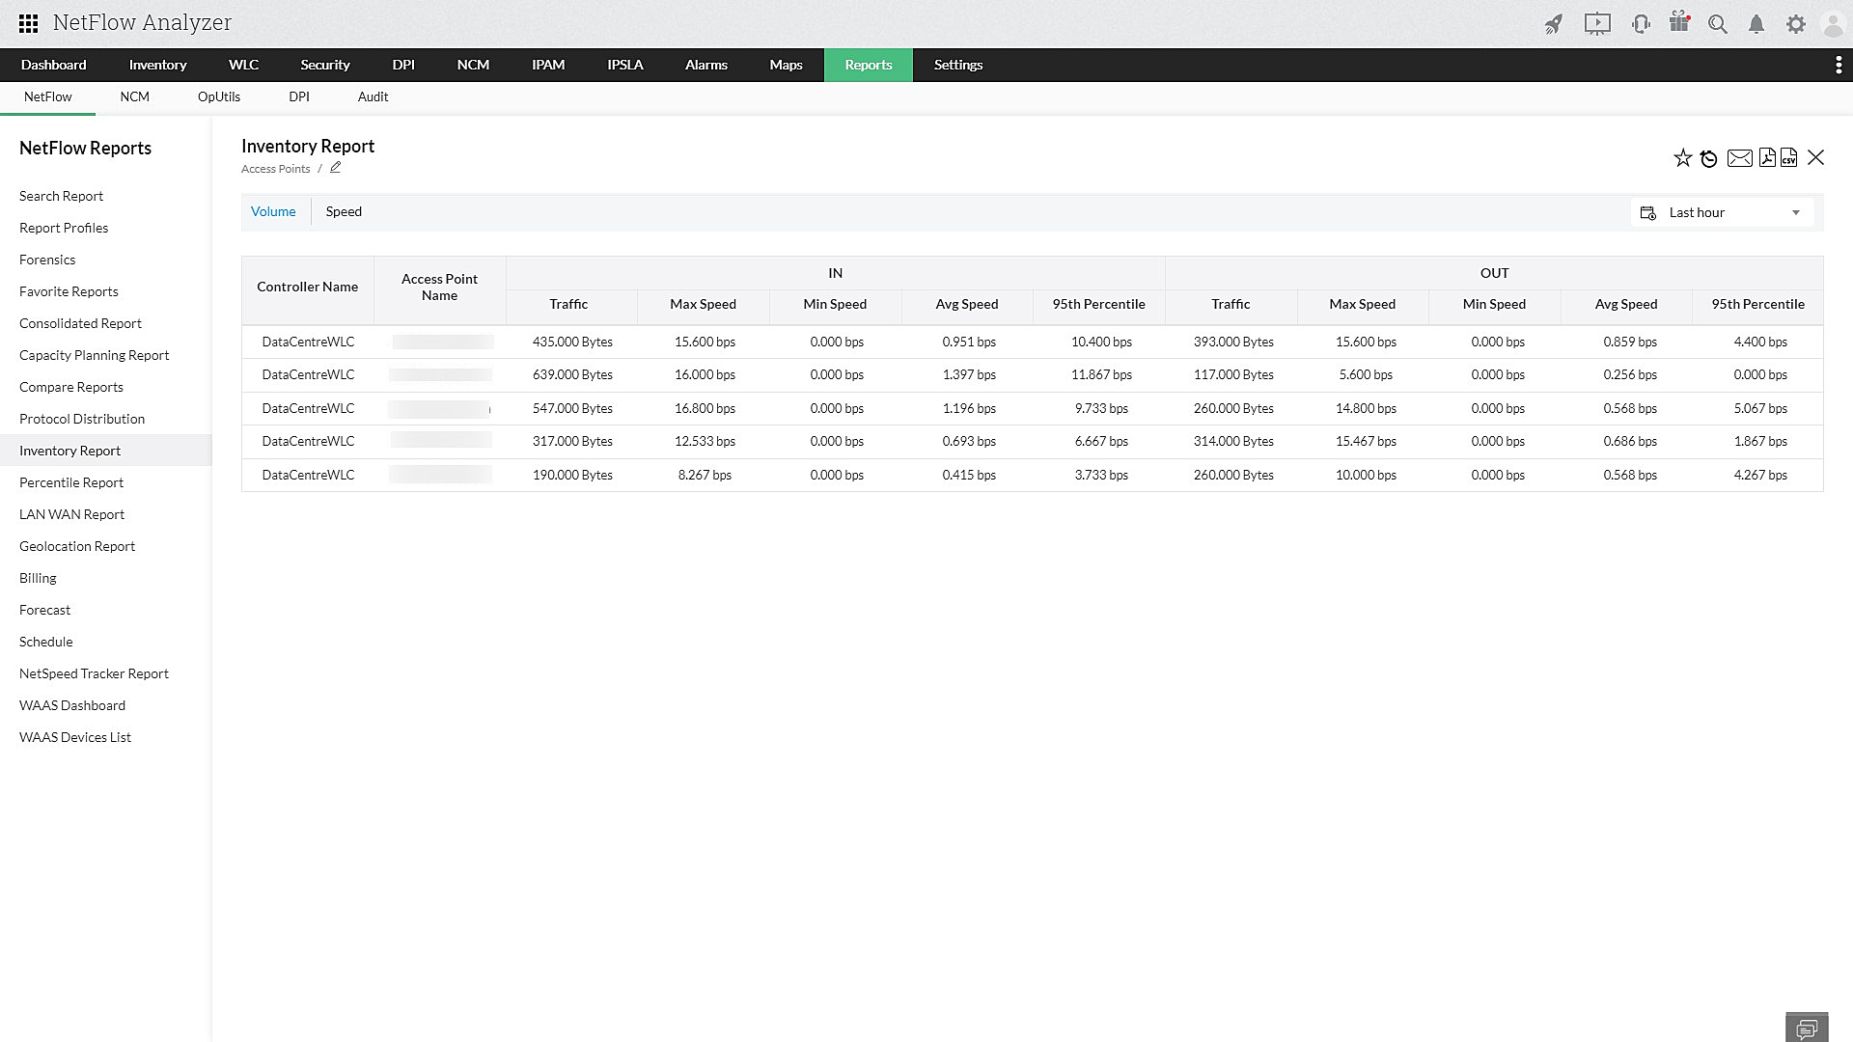Open Capacity Planning Report
Viewport: 1853px width, 1042px height.
(x=94, y=355)
